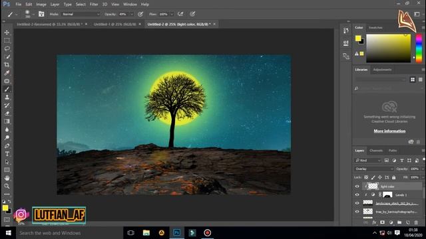Screen dimensions: 426x239
Task: Select the Gradient tool
Action: [x=7, y=121]
